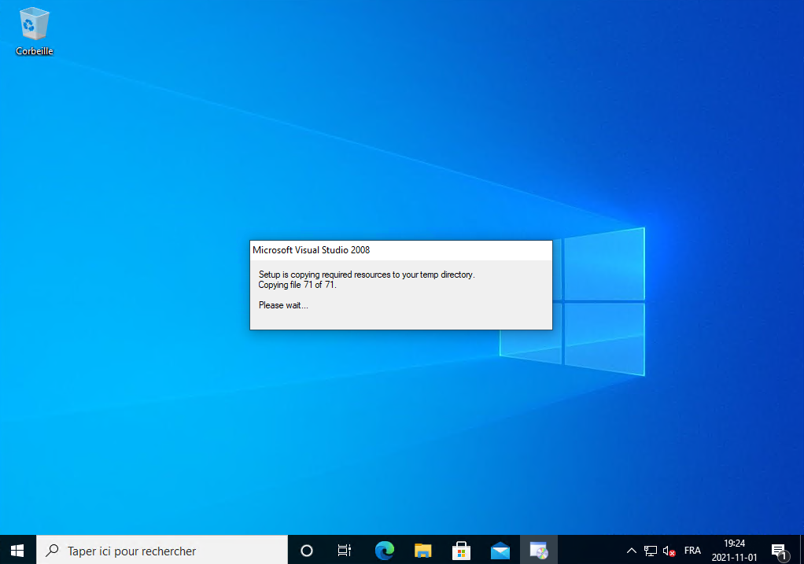Open the FRA input language selector
The height and width of the screenshot is (564, 804).
pyautogui.click(x=692, y=551)
